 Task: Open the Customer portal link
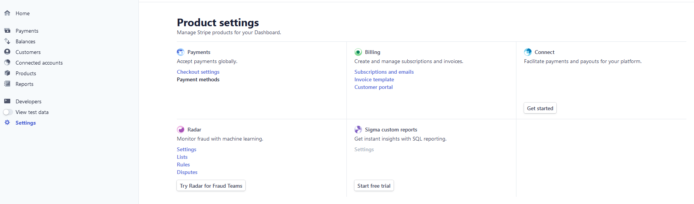tap(373, 87)
